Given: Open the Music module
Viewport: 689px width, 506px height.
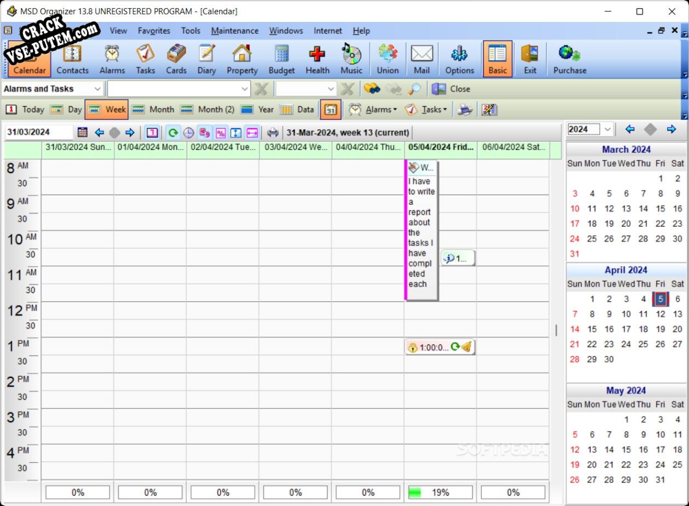Looking at the screenshot, I should click(351, 59).
